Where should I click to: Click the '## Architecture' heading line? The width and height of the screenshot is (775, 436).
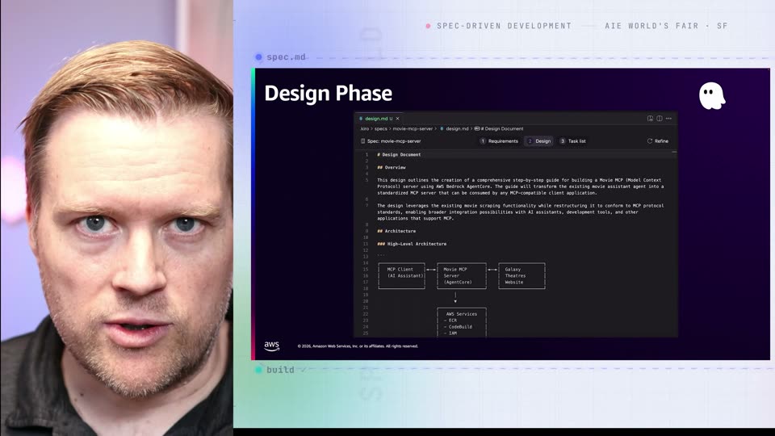(396, 232)
